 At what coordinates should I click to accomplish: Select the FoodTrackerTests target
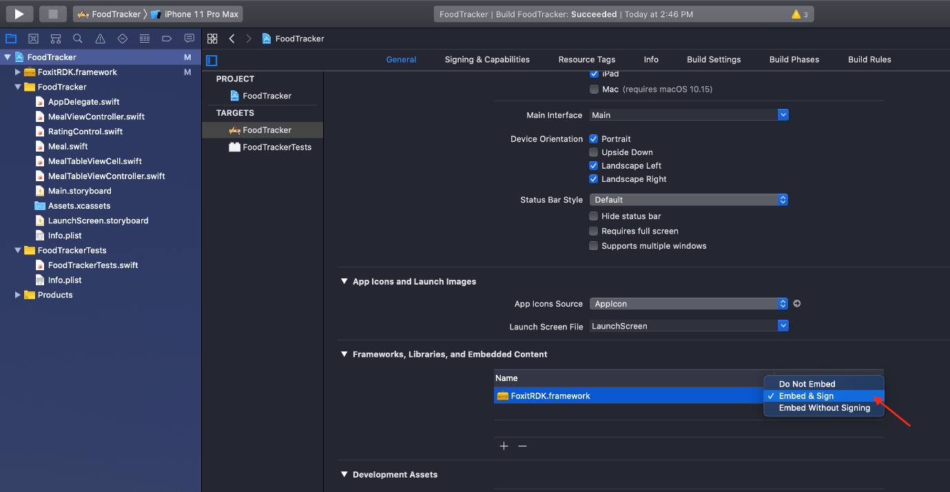270,147
